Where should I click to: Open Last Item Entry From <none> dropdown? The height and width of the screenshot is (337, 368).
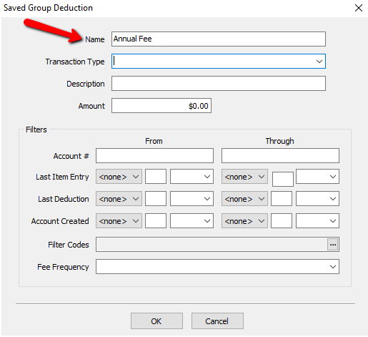tap(119, 177)
